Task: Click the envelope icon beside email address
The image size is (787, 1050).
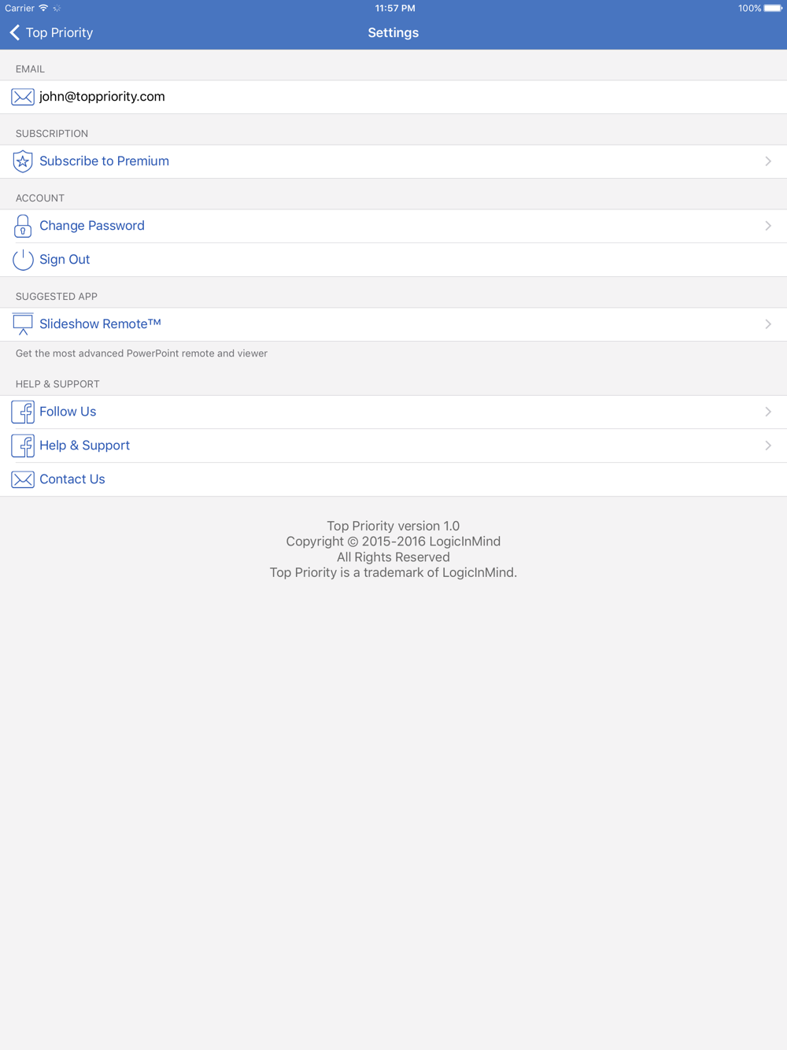Action: coord(23,97)
